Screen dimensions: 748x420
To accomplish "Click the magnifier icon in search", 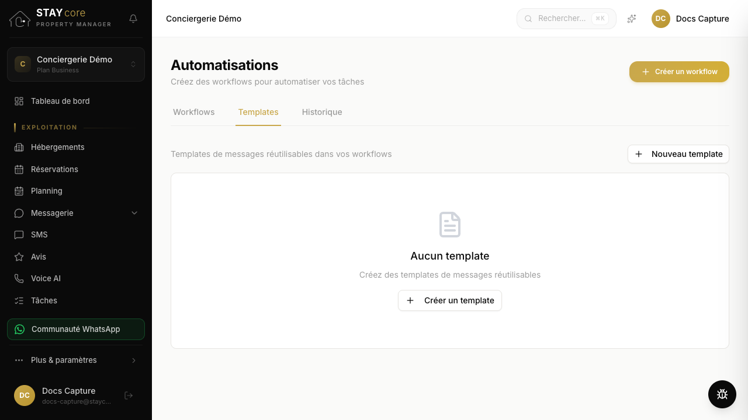I will [528, 19].
